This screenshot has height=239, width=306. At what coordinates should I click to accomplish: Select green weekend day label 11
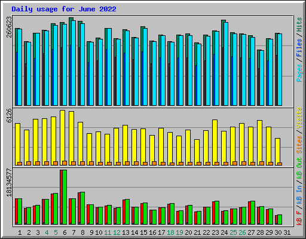click(x=108, y=232)
